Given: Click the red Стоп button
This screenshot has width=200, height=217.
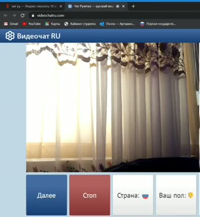Looking at the screenshot, I should pos(90,195).
